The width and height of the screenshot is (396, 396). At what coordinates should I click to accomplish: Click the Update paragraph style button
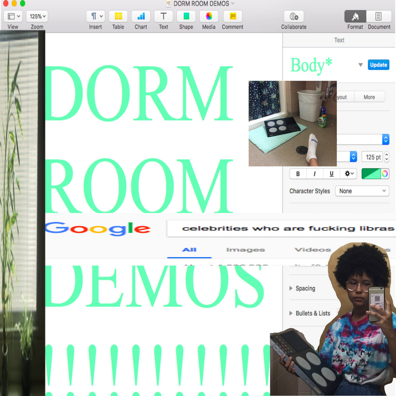click(x=378, y=65)
